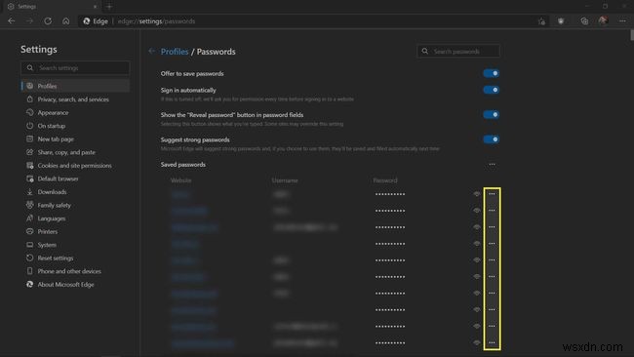Screen dimensions: 634x357
Task: Go back with the browser back arrow
Action: coord(12,21)
